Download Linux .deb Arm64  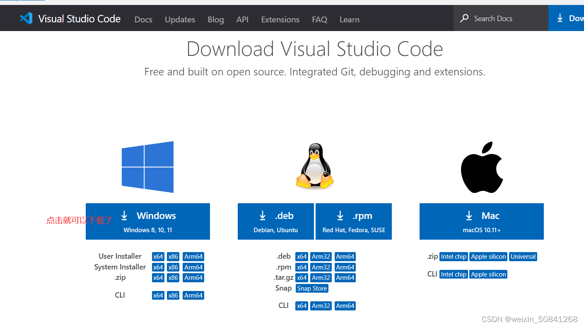345,257
